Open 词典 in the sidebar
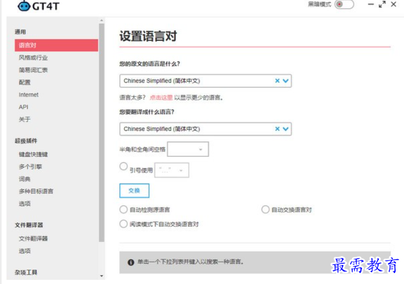The height and width of the screenshot is (284, 404). tap(25, 179)
